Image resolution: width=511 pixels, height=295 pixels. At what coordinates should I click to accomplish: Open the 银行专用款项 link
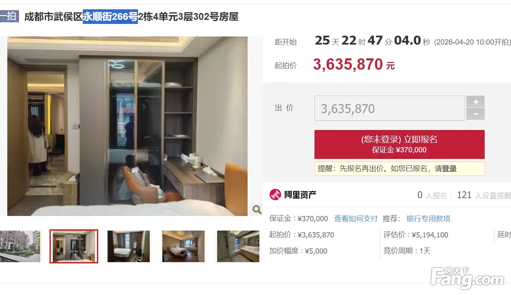[428, 219]
